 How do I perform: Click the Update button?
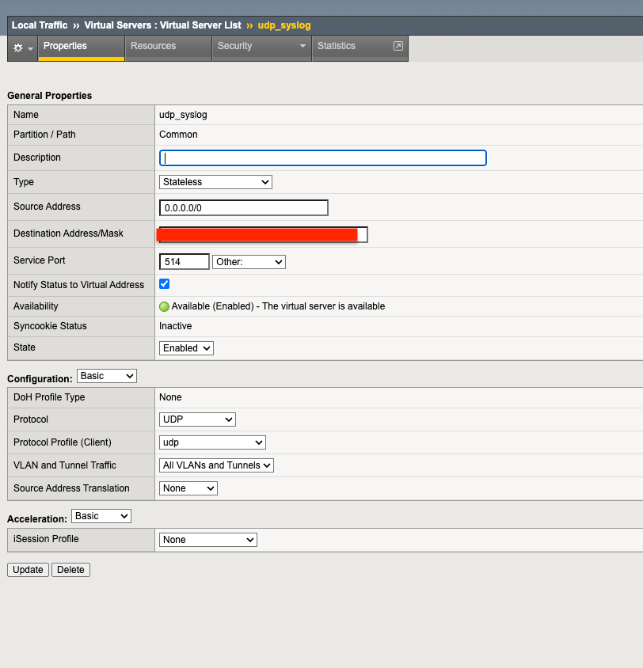[x=28, y=570]
